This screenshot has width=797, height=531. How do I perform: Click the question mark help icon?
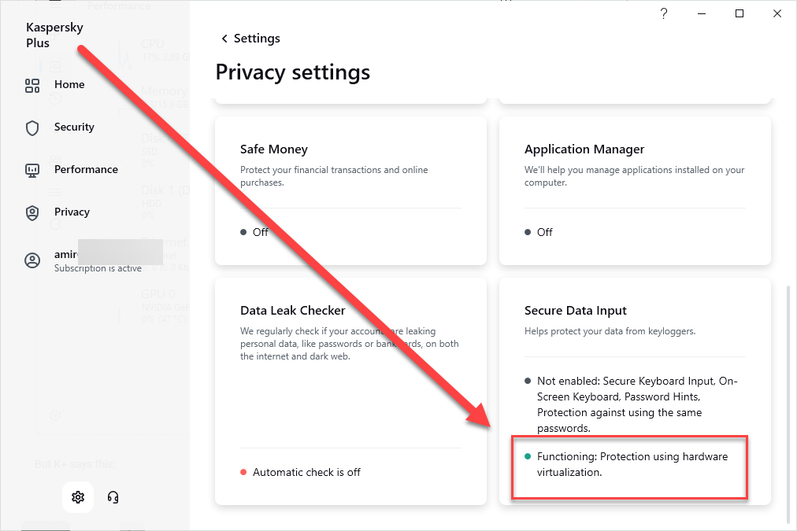coord(664,13)
